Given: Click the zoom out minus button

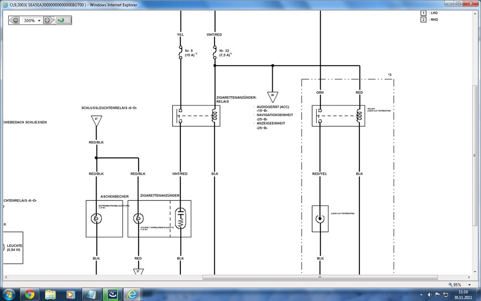Looking at the screenshot, I should [x=16, y=21].
